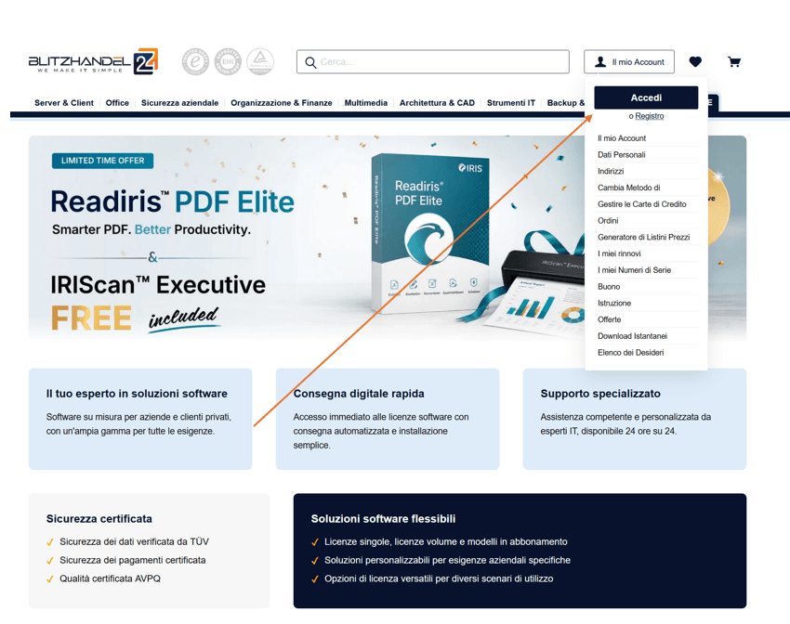Click Opzioni di licenza versatili line
Viewport: 790px width, 624px height.
pos(439,578)
